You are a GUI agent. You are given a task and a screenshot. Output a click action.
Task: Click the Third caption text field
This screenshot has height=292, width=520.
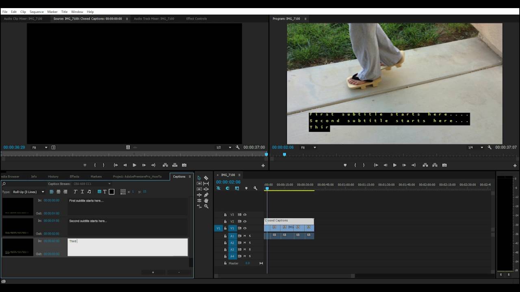pos(128,247)
